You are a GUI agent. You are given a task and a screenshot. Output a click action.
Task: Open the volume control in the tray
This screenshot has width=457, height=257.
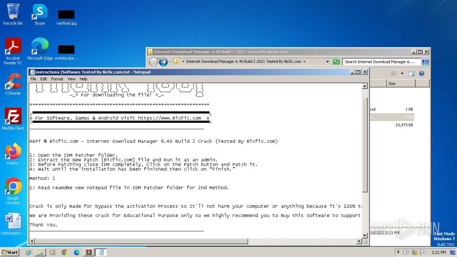[x=406, y=252]
